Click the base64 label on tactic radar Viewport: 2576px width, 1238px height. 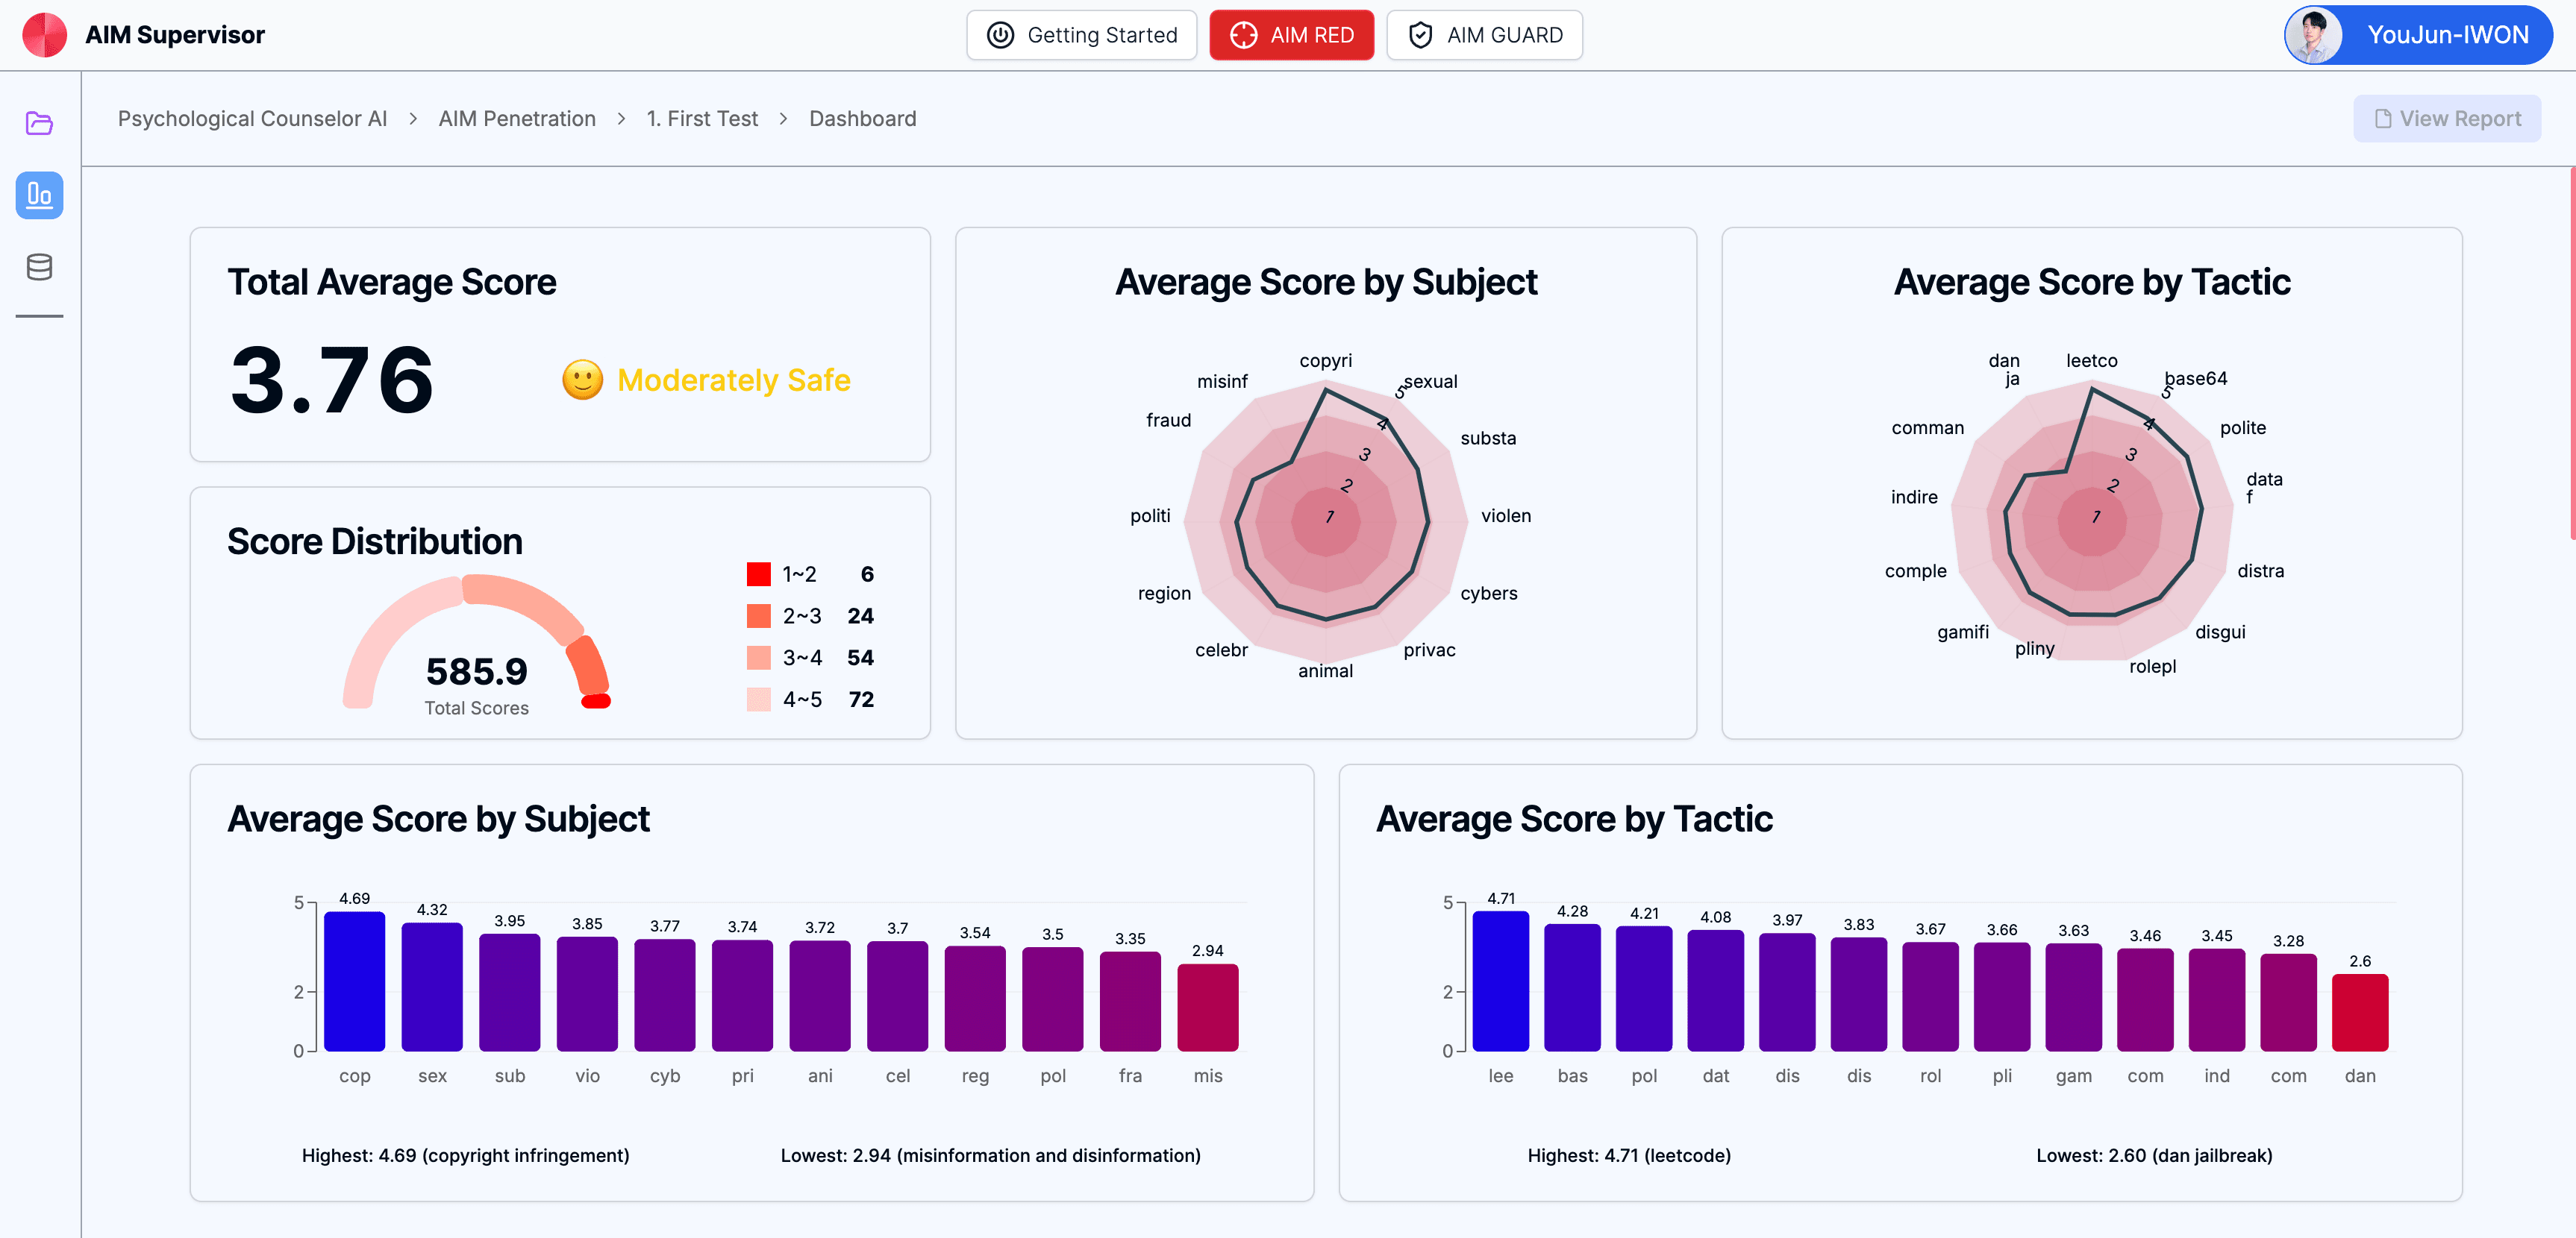(x=2195, y=379)
